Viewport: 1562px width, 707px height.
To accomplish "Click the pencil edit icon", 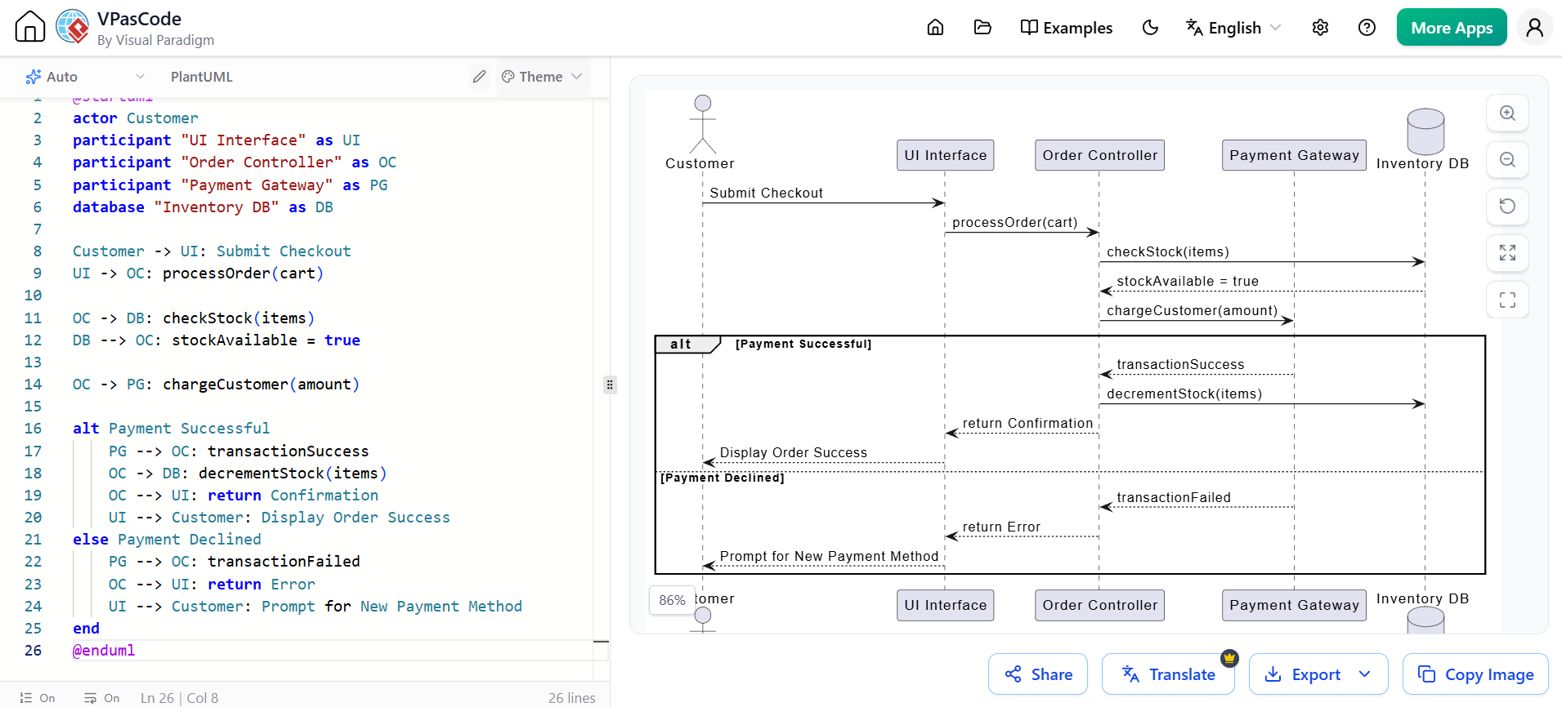I will coord(480,77).
